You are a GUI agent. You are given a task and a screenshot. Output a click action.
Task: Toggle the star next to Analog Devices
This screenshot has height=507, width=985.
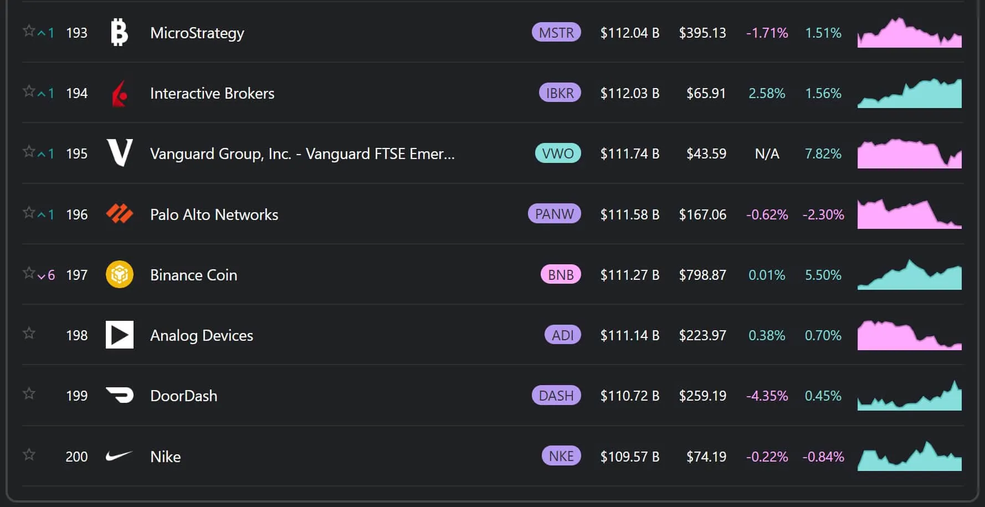pyautogui.click(x=28, y=333)
